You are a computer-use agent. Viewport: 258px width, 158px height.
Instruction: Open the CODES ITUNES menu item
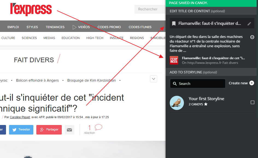click(x=140, y=27)
